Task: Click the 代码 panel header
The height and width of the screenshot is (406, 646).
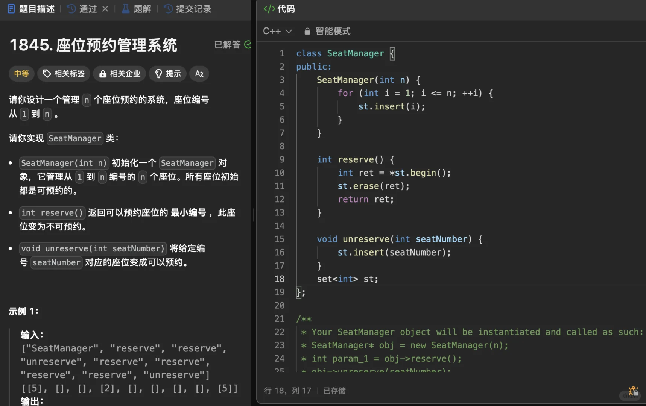Action: click(x=280, y=9)
